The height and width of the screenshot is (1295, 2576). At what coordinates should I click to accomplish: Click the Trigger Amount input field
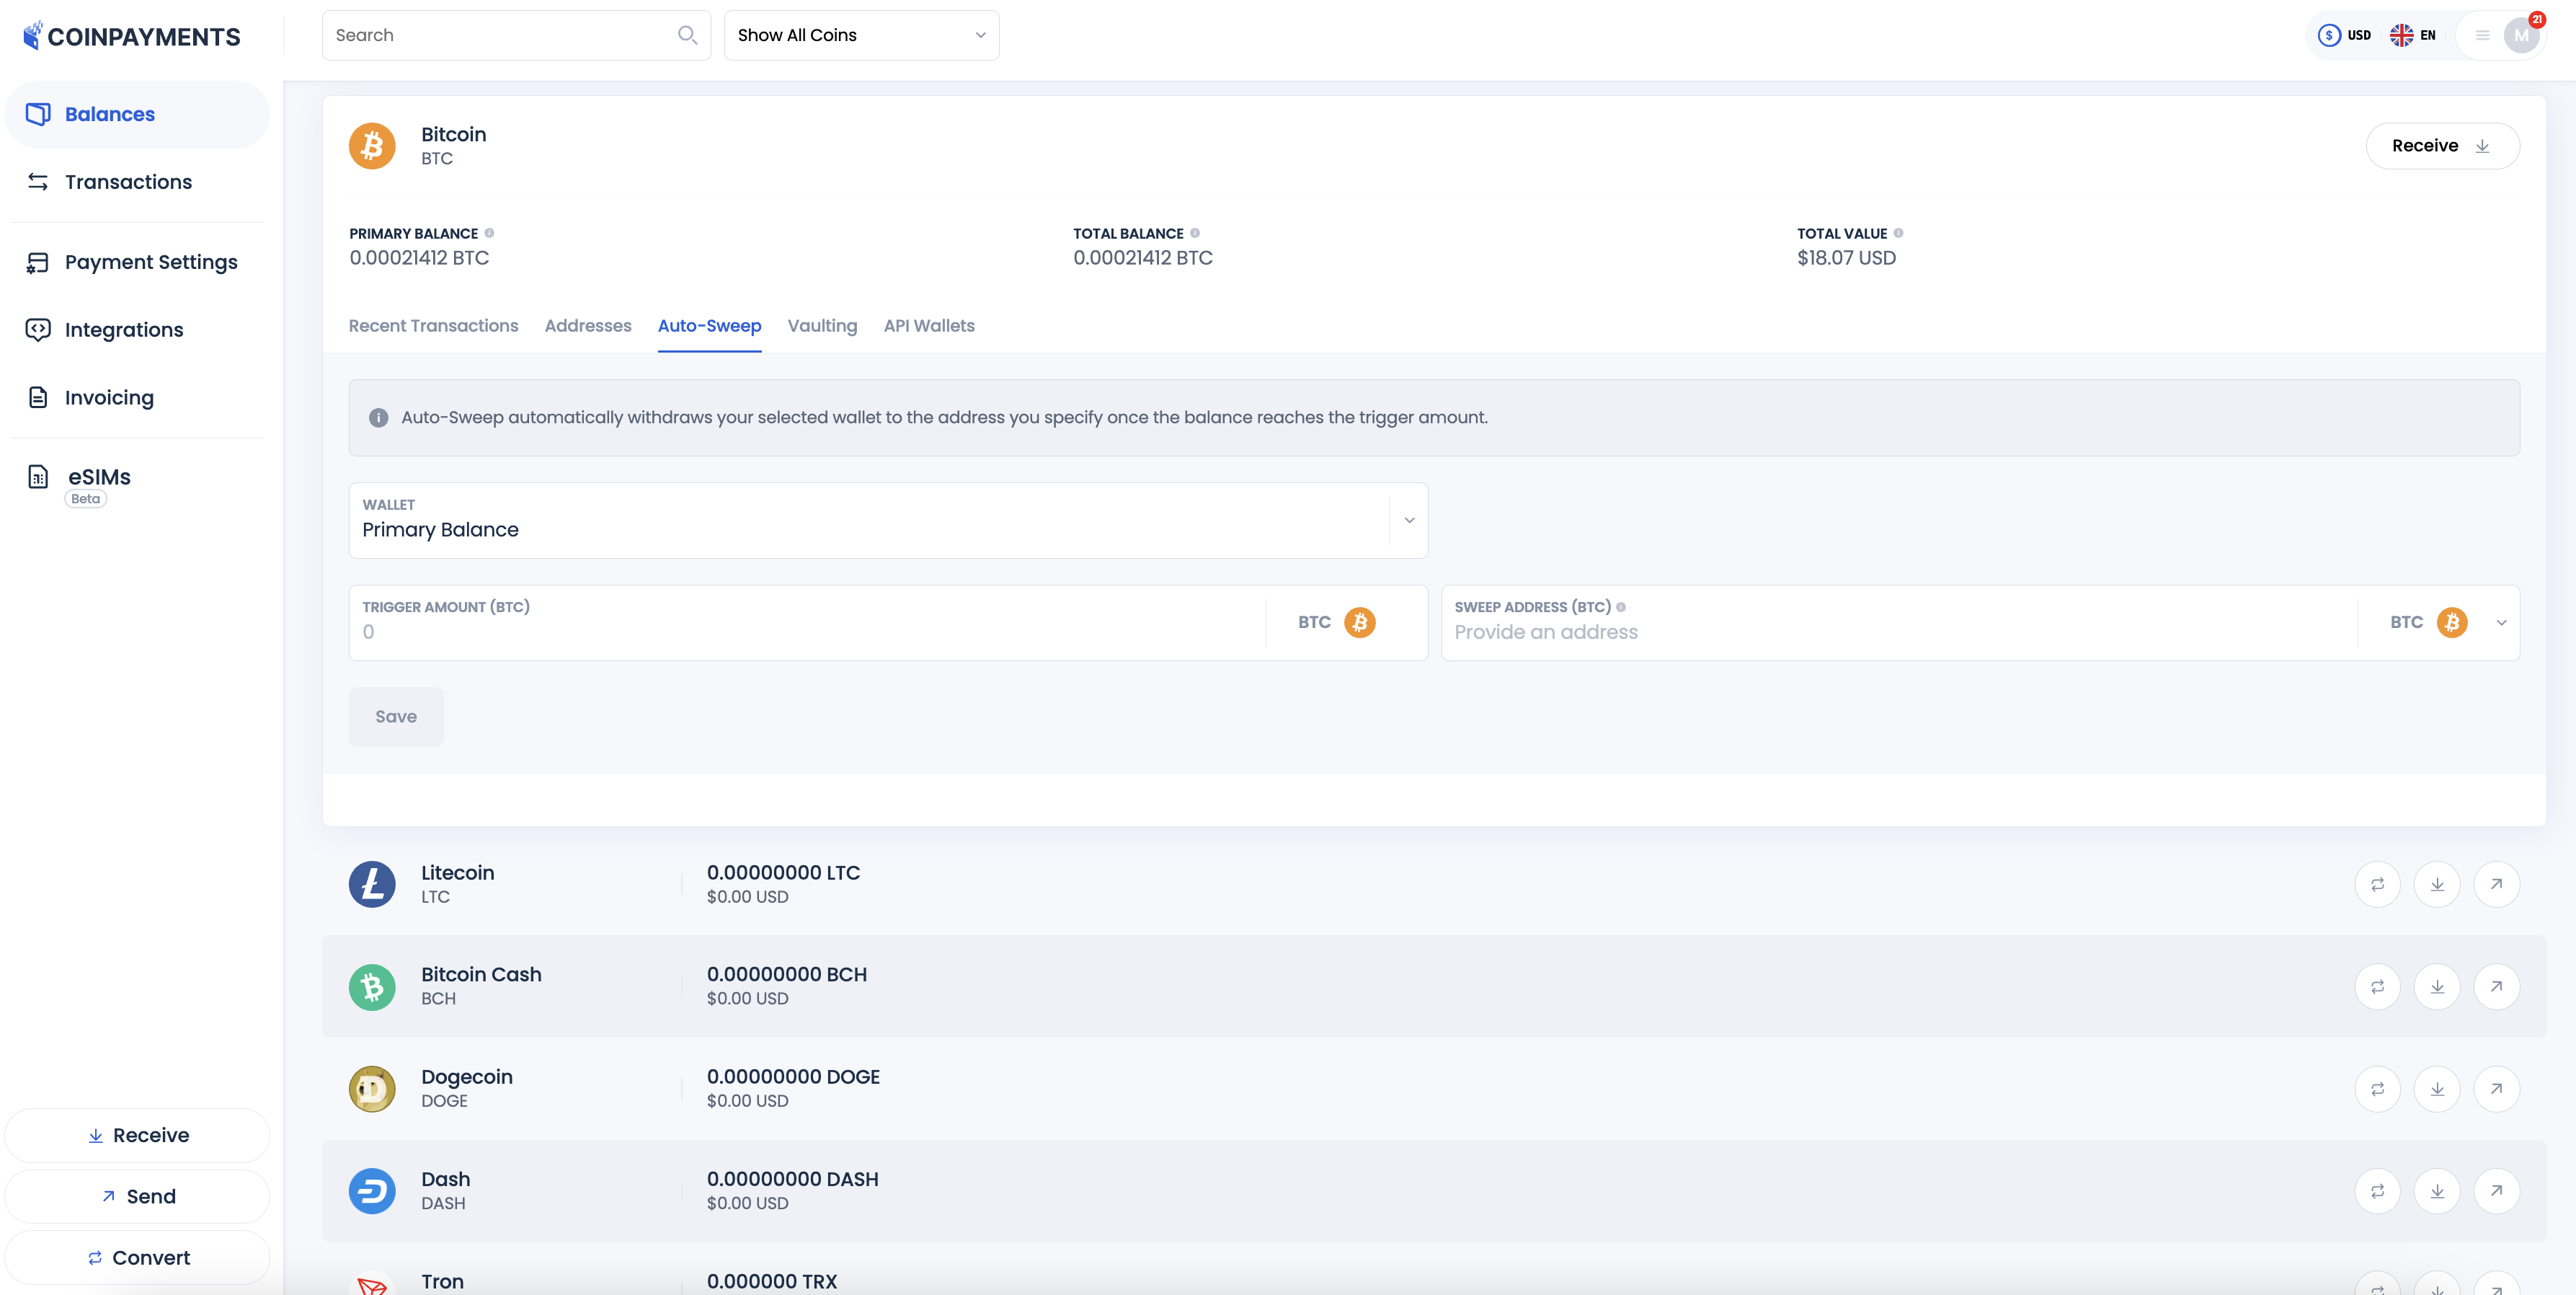click(x=806, y=632)
